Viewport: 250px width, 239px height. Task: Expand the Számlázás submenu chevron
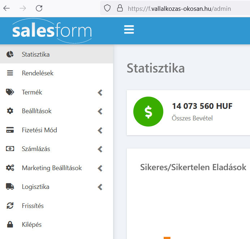100,149
